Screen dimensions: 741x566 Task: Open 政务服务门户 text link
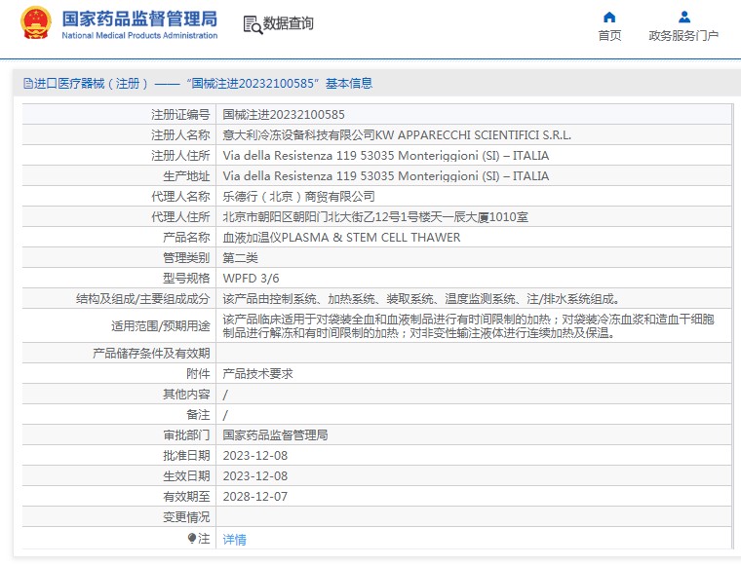click(683, 35)
